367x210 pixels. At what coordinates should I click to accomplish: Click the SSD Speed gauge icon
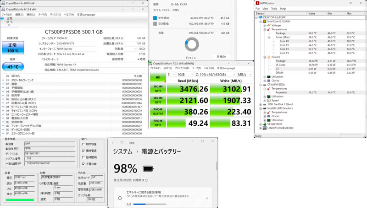click(269, 101)
